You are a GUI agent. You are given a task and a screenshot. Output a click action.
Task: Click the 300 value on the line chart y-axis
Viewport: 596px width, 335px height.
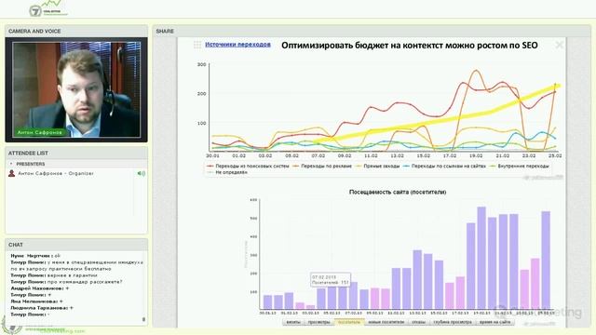202,64
